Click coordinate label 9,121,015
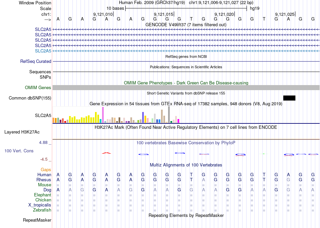320x228 pixels. [x=163, y=14]
